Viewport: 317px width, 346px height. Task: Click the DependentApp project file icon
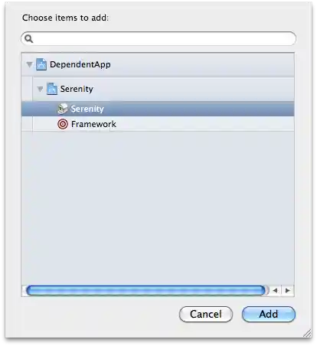coord(41,64)
